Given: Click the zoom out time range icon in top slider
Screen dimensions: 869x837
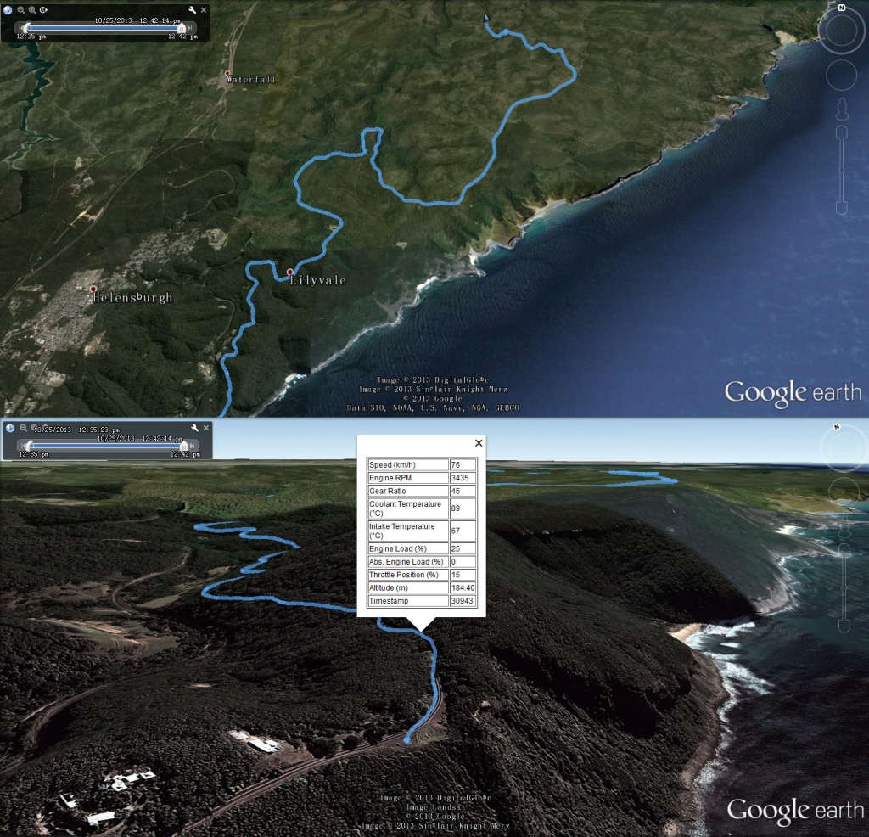Looking at the screenshot, I should coord(21,10).
